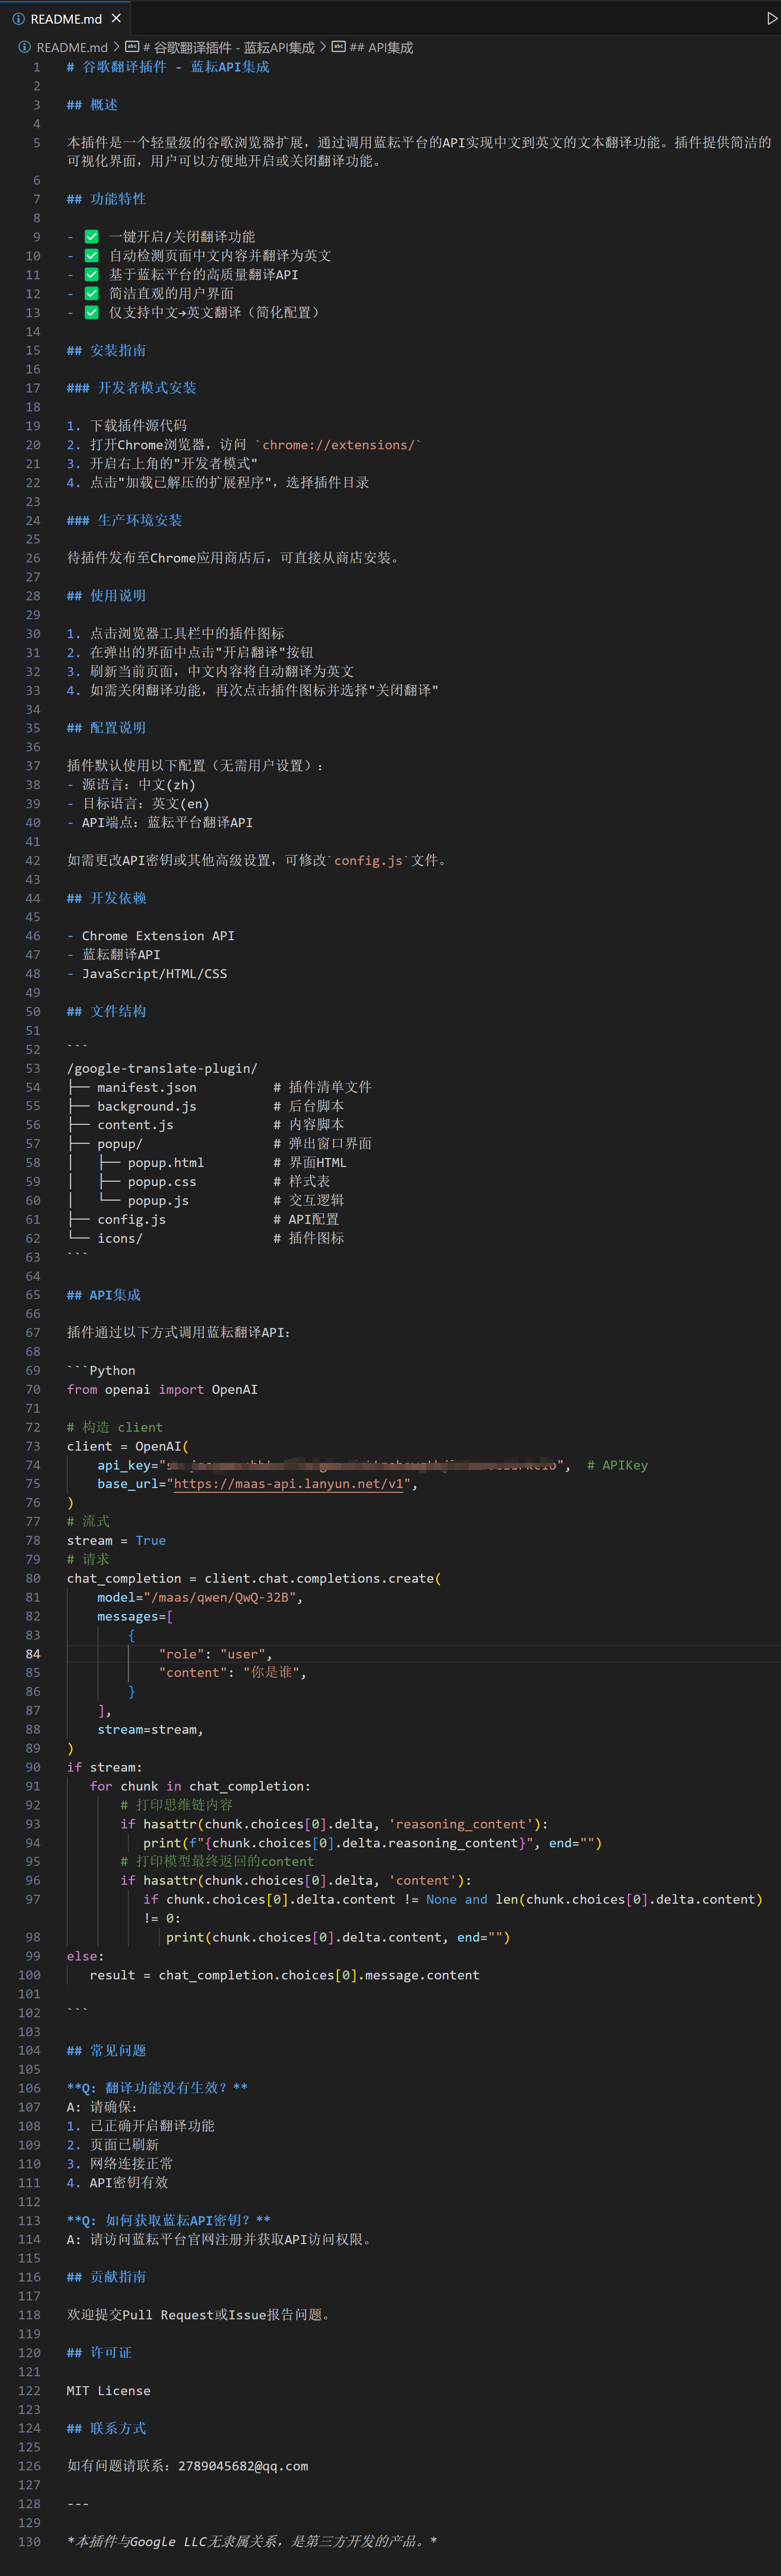781x2576 pixels.
Task: Open the maas-api.lanyun.net/v1 link
Action: [x=289, y=1483]
